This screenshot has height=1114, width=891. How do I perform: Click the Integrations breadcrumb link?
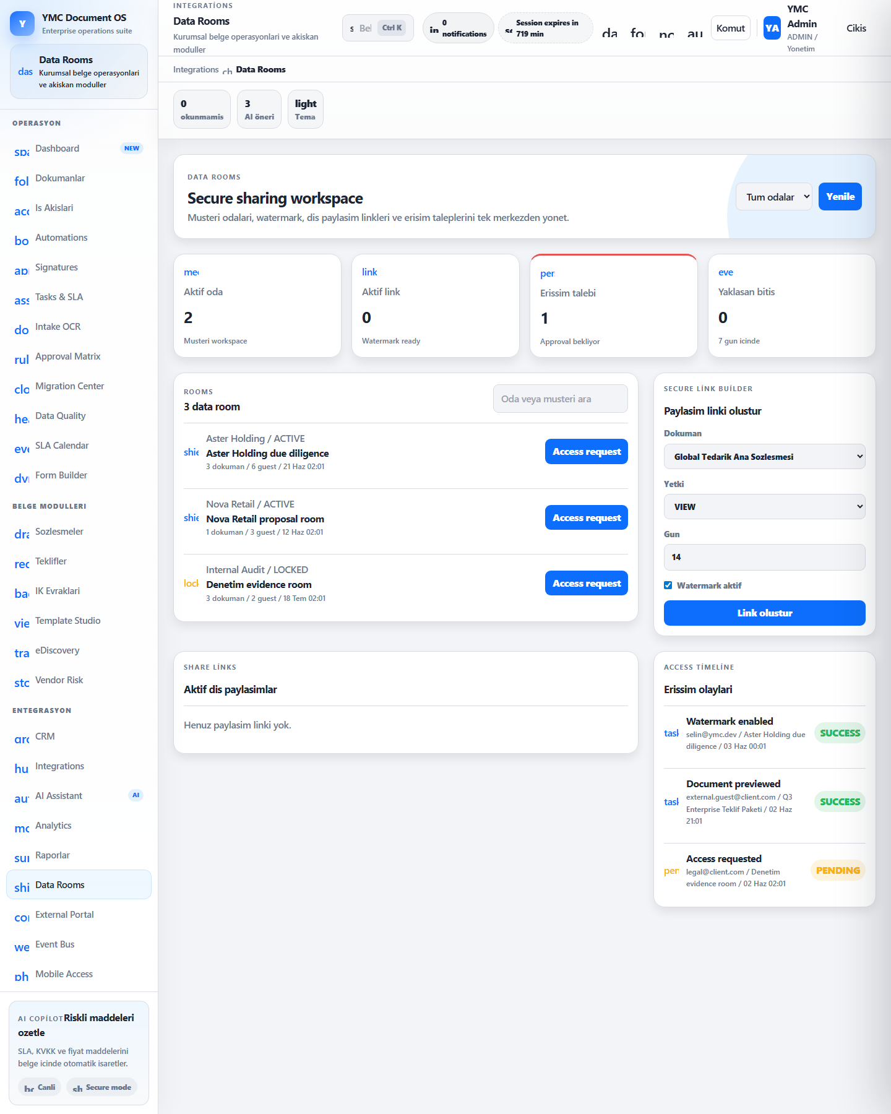(196, 69)
